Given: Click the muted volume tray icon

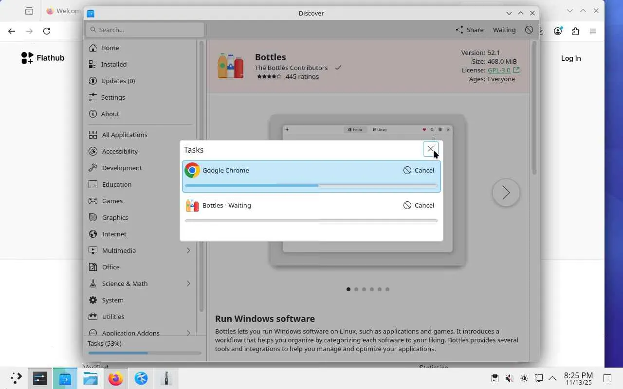Looking at the screenshot, I should [509, 378].
